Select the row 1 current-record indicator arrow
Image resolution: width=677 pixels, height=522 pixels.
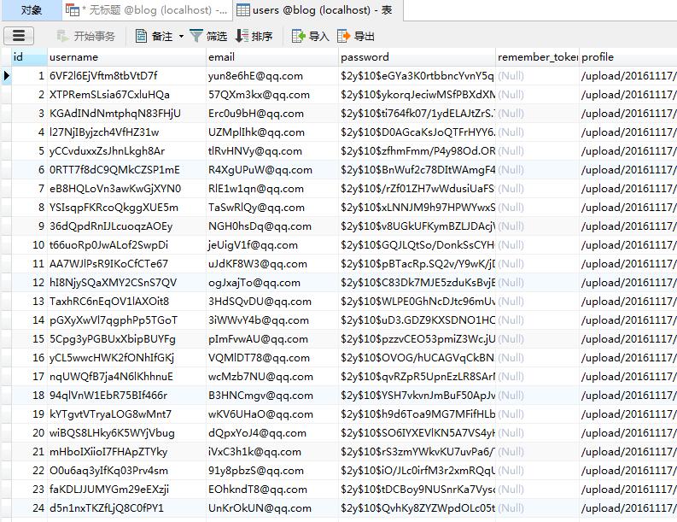pyautogui.click(x=7, y=76)
